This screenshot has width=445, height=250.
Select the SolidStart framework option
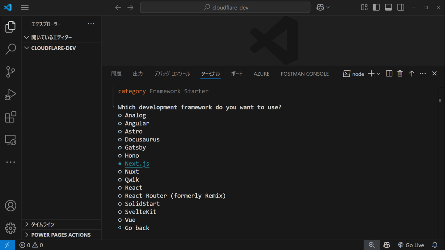(142, 204)
